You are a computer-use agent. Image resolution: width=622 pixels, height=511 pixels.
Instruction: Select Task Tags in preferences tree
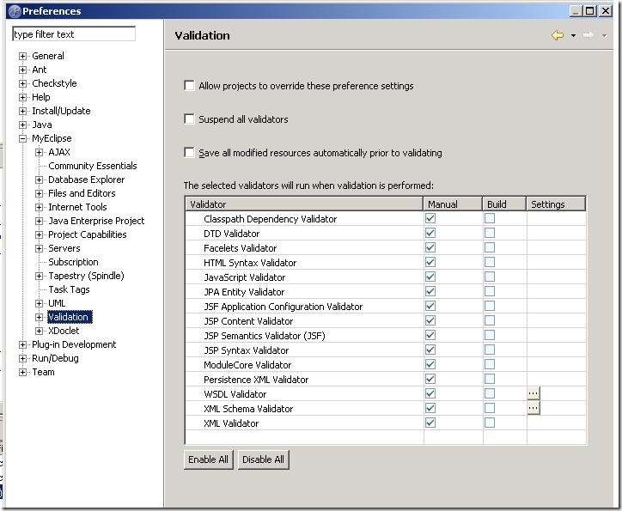(69, 289)
